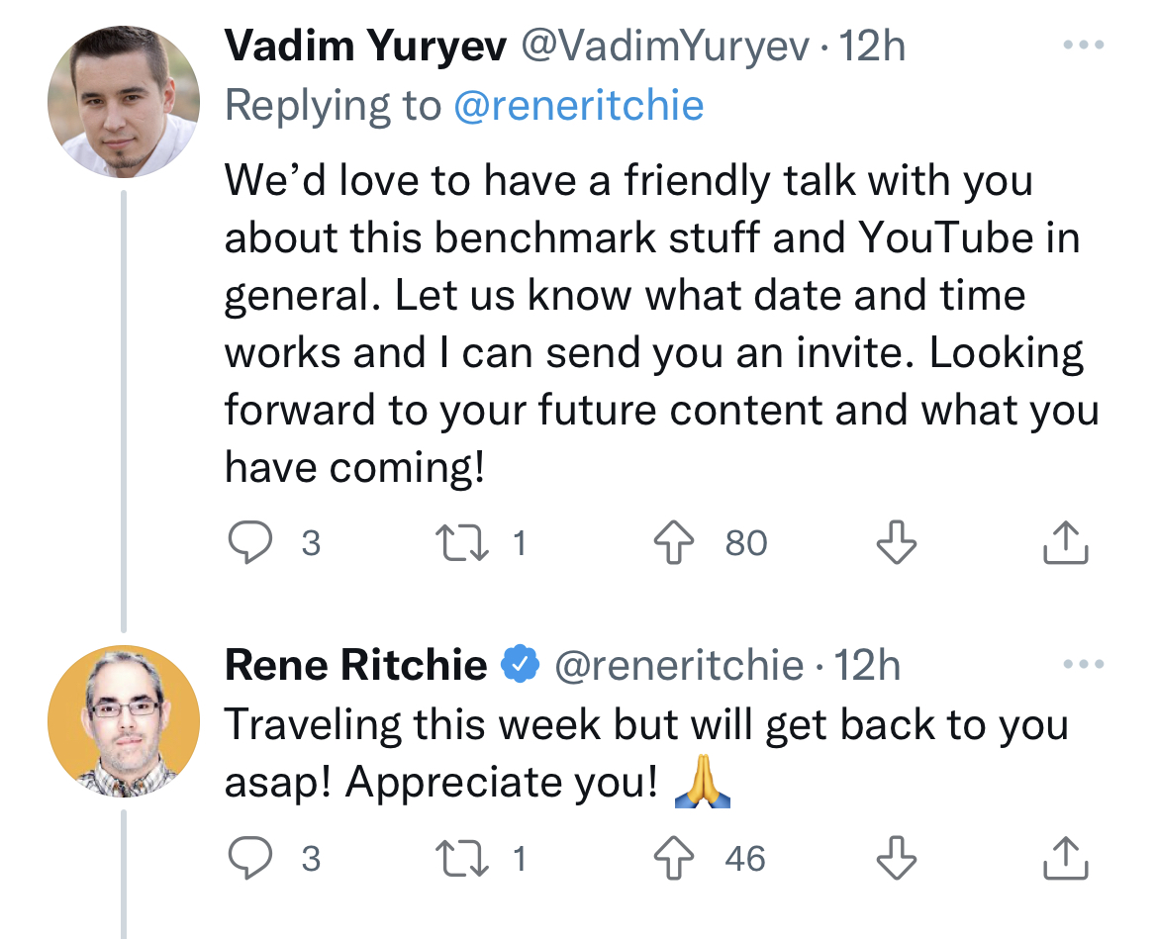Image resolution: width=1158 pixels, height=939 pixels.
Task: Open more options on Vadim's tweet
Action: [x=1081, y=46]
